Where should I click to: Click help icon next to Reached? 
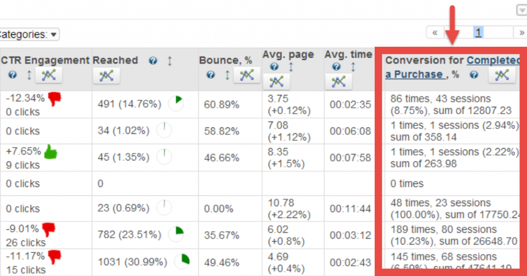tap(153, 61)
